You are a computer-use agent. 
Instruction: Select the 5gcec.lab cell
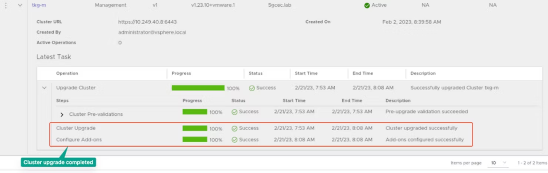(280, 5)
